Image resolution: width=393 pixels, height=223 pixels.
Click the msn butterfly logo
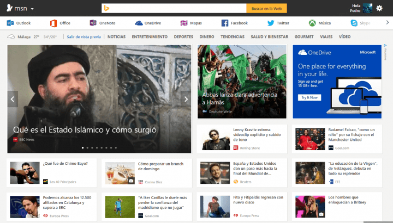tap(9, 8)
